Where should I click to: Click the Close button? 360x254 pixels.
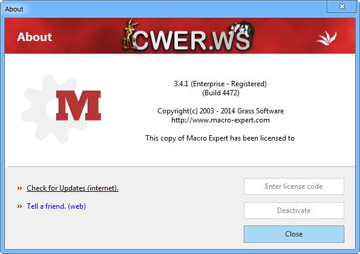tap(294, 234)
